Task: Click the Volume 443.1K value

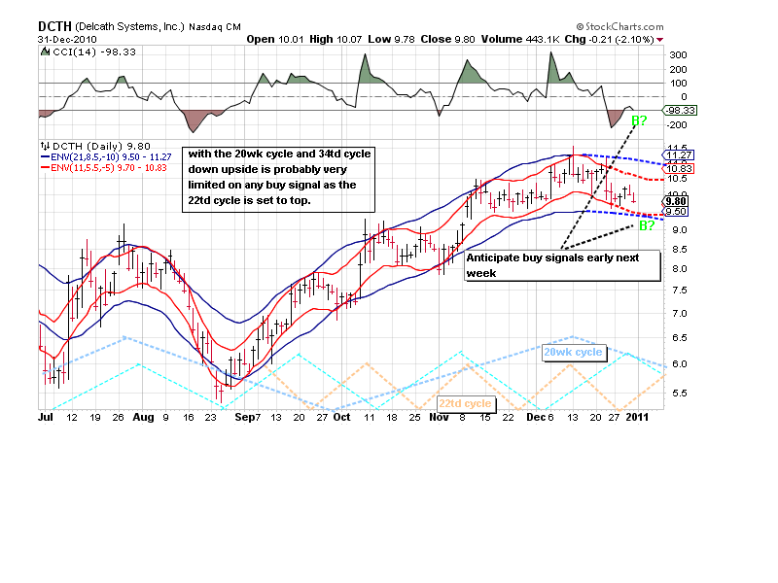Action: 520,39
